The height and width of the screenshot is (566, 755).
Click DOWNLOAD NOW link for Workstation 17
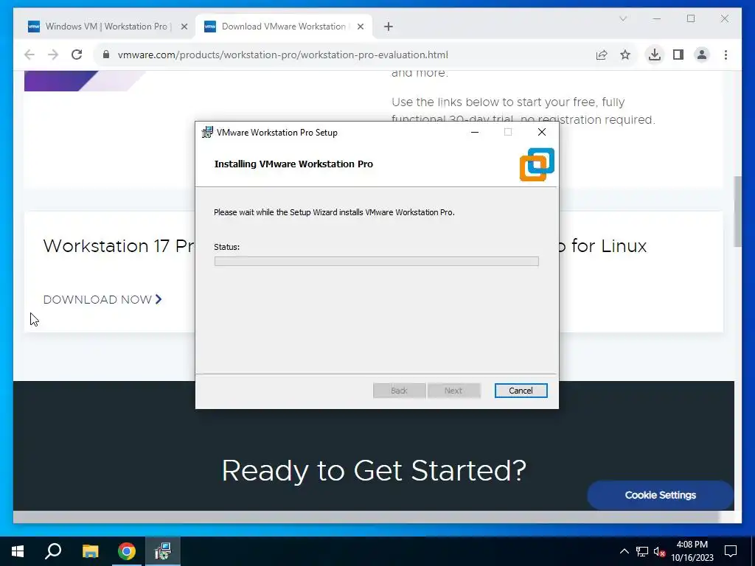point(102,299)
